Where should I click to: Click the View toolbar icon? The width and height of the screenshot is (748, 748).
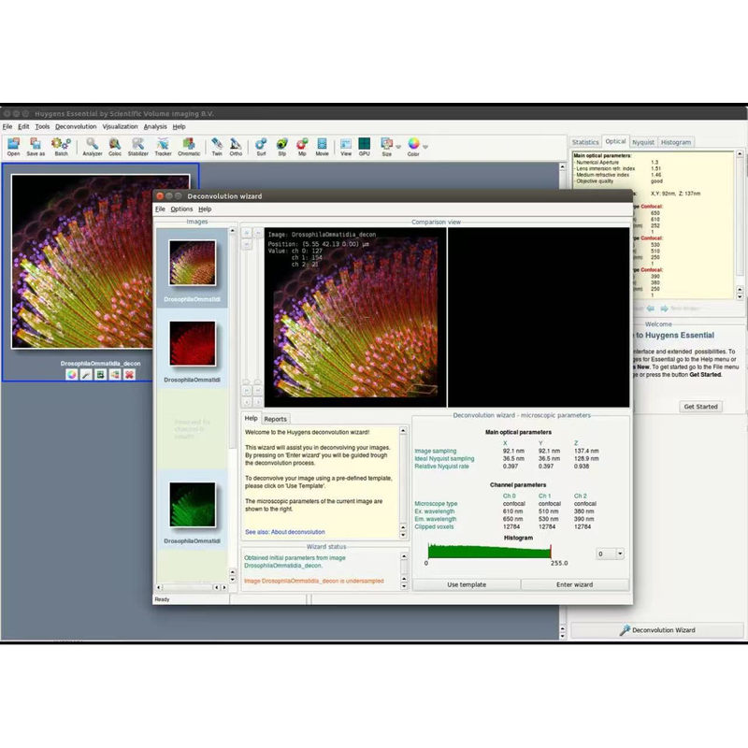click(x=346, y=147)
